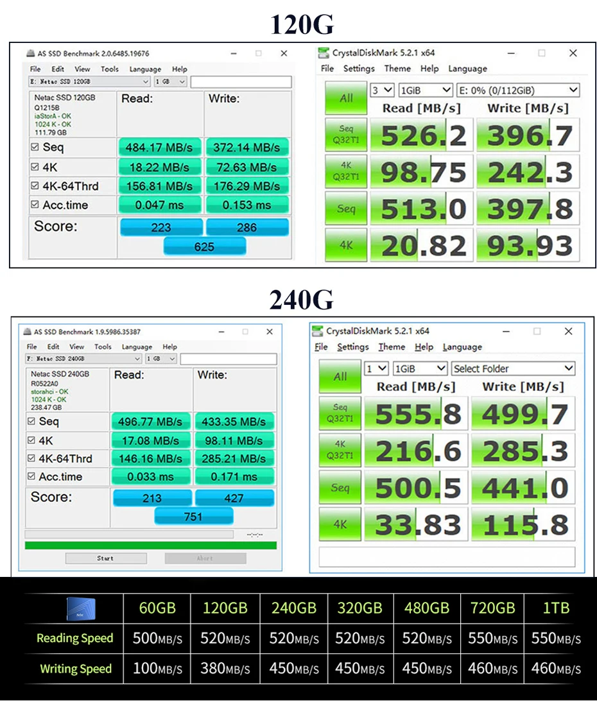597x704 pixels.
Task: Run 4K Q32T1 test in 240G CrystalDiskMark
Action: [x=340, y=450]
